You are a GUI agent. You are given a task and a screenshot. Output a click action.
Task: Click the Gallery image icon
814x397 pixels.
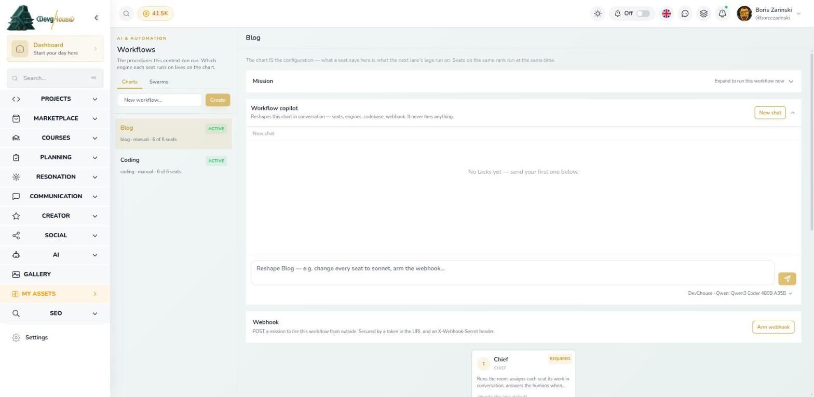(x=16, y=275)
